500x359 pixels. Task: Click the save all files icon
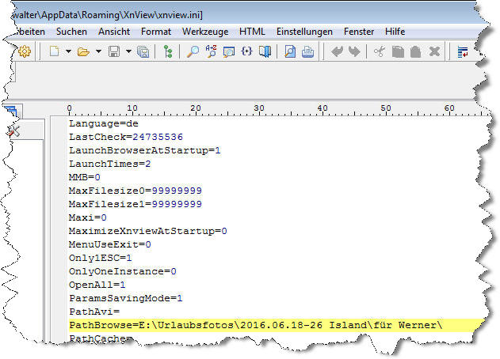click(143, 52)
